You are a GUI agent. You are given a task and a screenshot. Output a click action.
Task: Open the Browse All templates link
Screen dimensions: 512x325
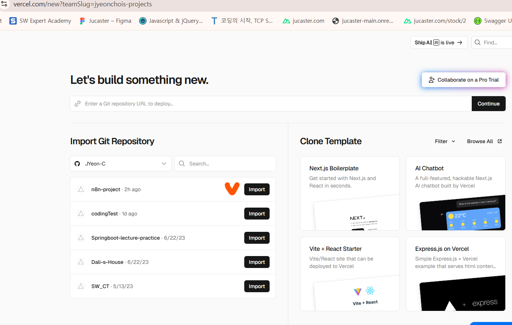484,141
